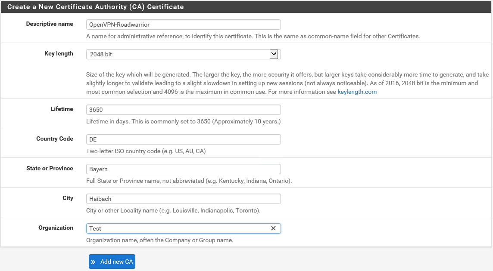This screenshot has height=271, width=493.
Task: Click the double-chevron icon on Add new CA
Action: click(93, 262)
